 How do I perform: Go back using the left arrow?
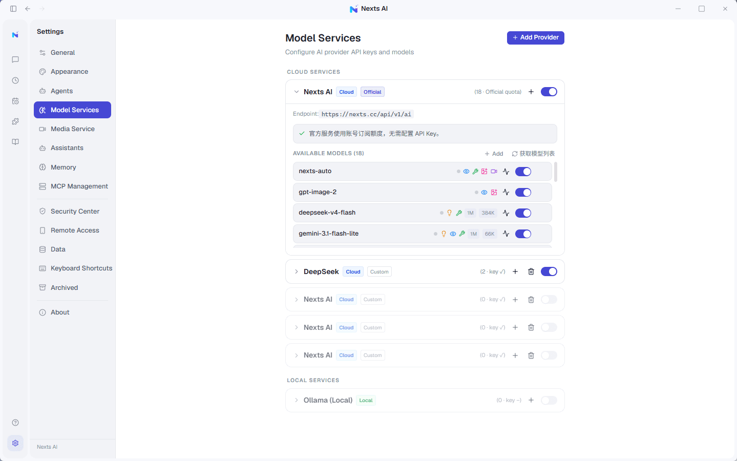point(28,9)
